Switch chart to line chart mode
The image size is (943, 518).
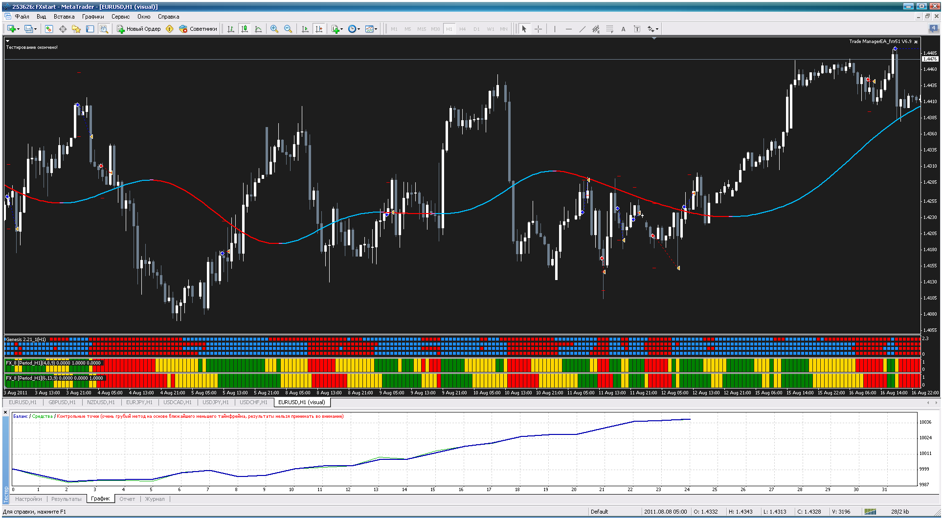pyautogui.click(x=258, y=29)
